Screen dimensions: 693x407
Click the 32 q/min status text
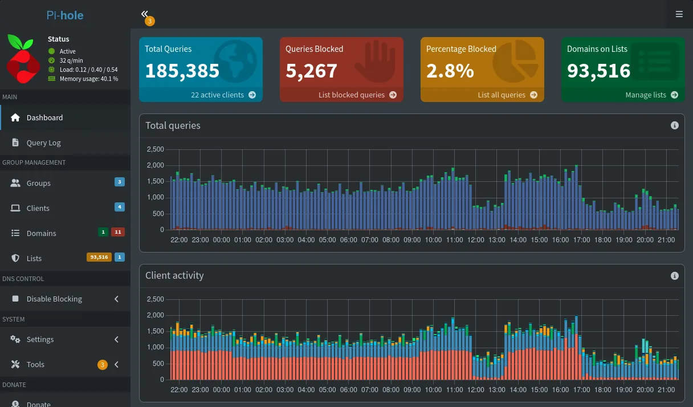click(x=72, y=60)
